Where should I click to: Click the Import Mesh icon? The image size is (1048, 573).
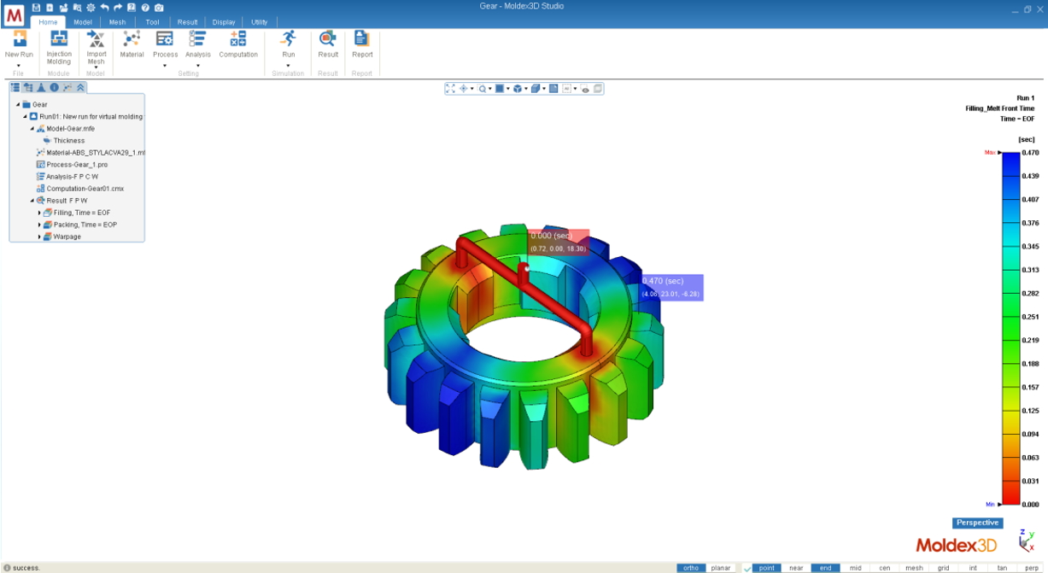coord(97,38)
